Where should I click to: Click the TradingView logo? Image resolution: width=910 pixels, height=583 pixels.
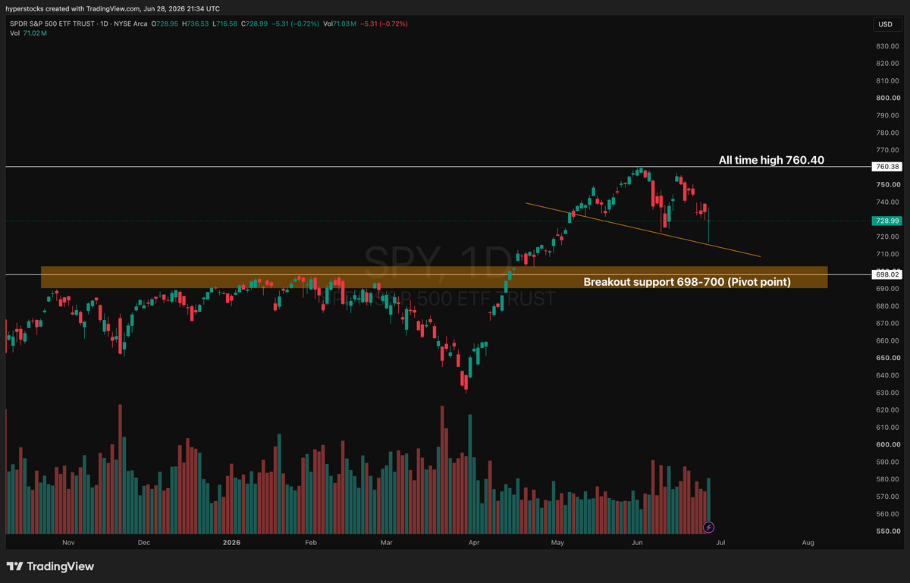click(x=51, y=566)
